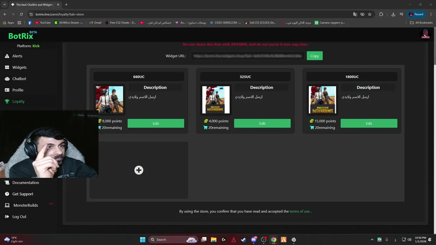The image size is (436, 245).
Task: Click the Widgets grid icon
Action: (7, 67)
